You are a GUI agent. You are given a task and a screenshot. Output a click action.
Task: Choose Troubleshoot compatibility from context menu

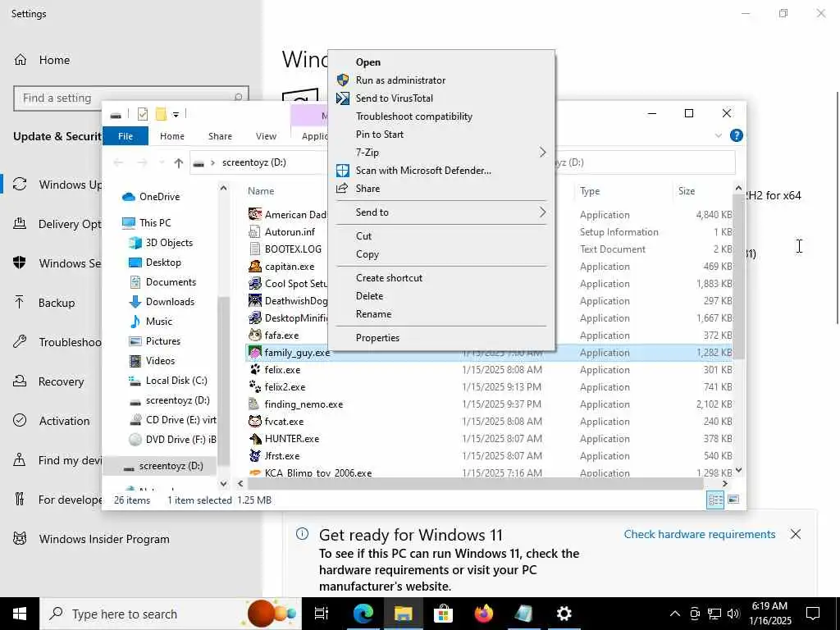pyautogui.click(x=441, y=116)
